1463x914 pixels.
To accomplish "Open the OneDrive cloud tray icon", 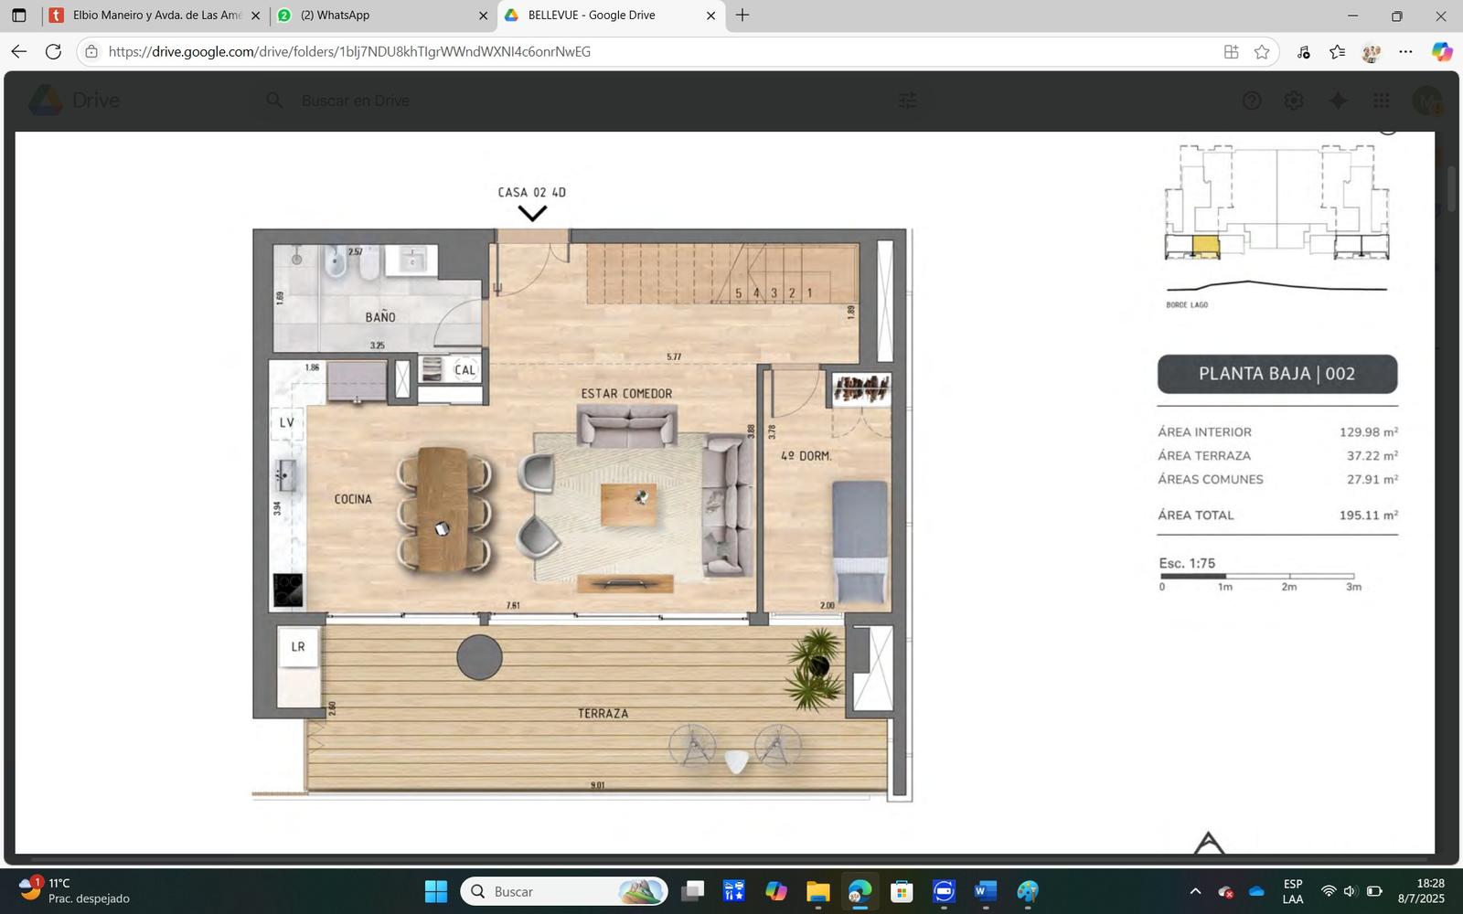I will point(1256,891).
